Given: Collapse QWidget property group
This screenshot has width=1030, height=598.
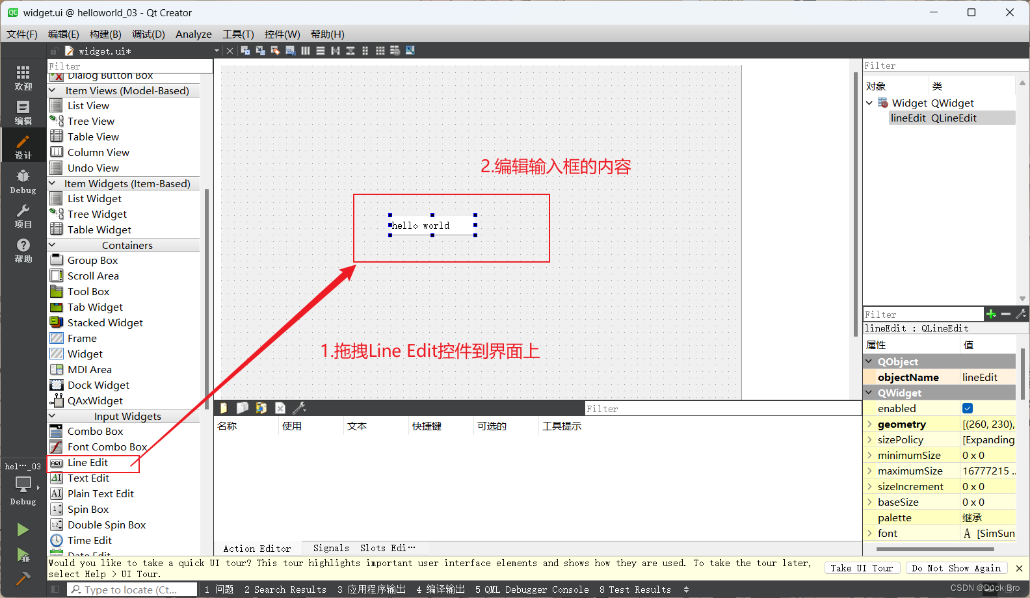Looking at the screenshot, I should coord(869,393).
